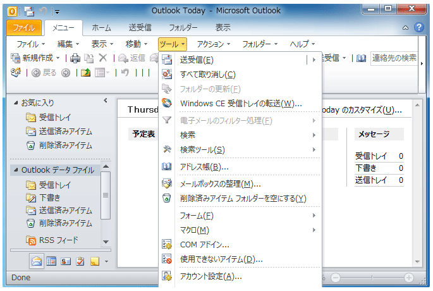Click zoom out minus button
Viewport: 433px width, 291px height.
pos(336,277)
